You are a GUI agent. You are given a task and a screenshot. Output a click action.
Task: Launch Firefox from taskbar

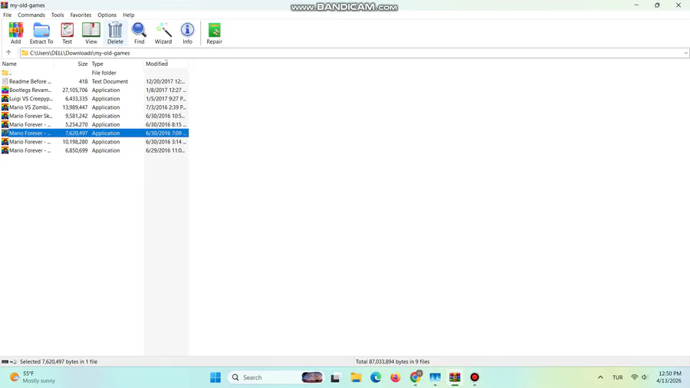coord(395,377)
